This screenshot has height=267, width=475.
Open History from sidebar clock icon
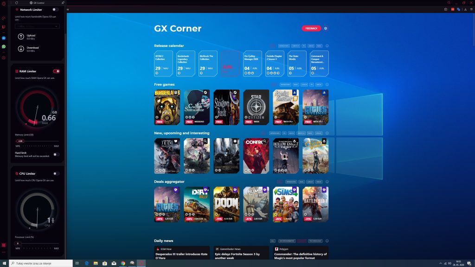pos(4,57)
